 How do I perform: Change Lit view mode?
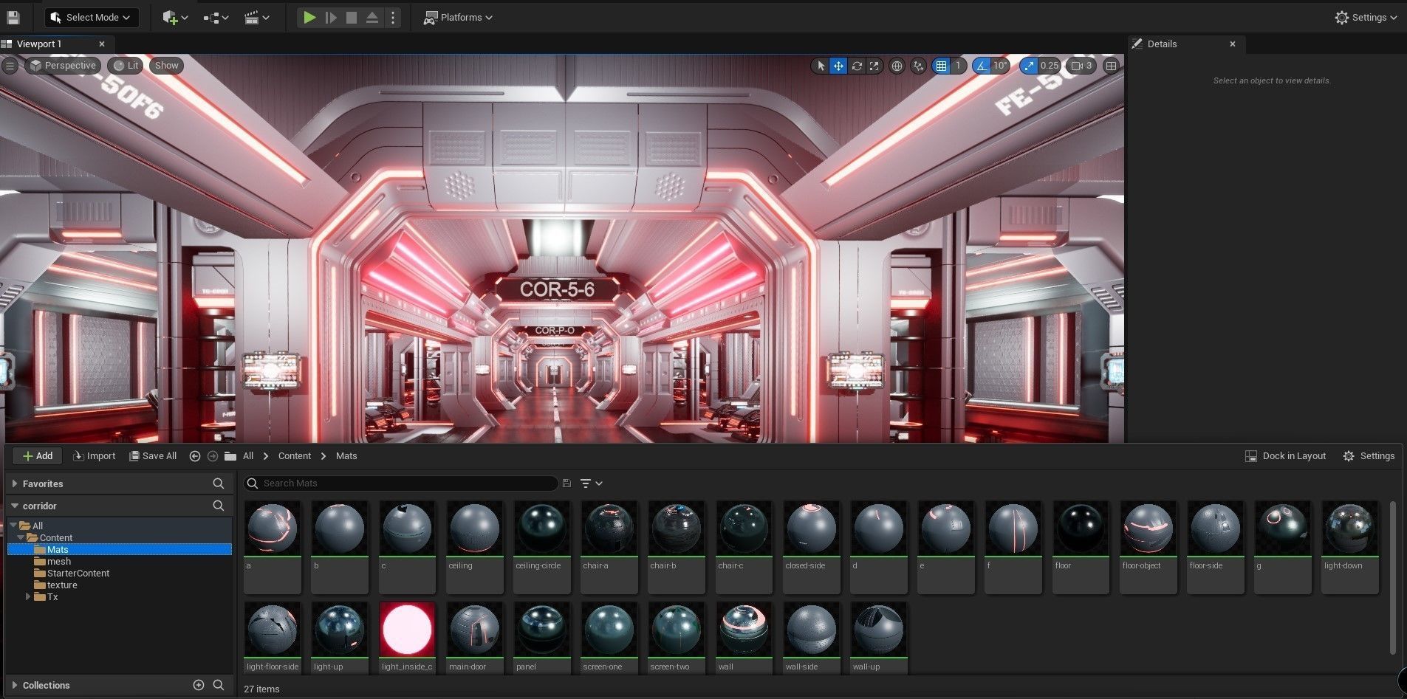[126, 65]
